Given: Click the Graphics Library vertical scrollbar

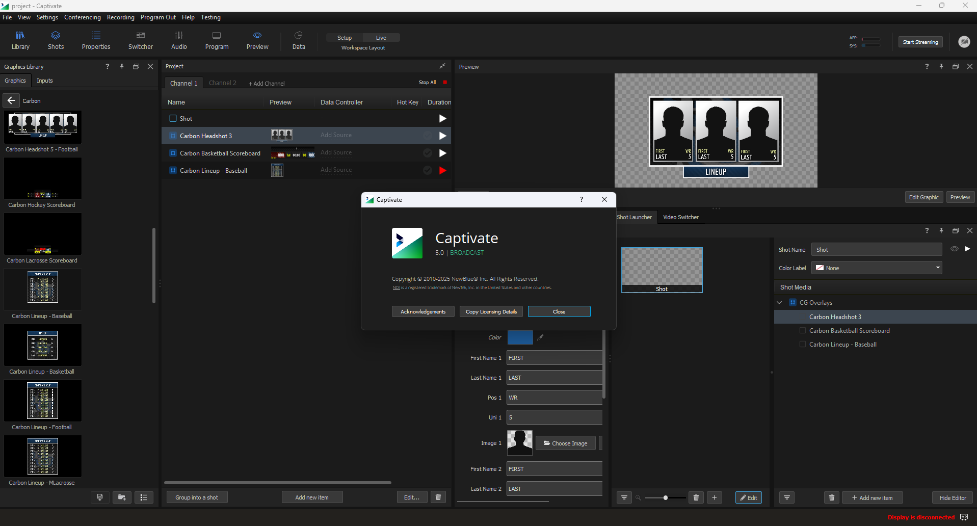Looking at the screenshot, I should [153, 265].
